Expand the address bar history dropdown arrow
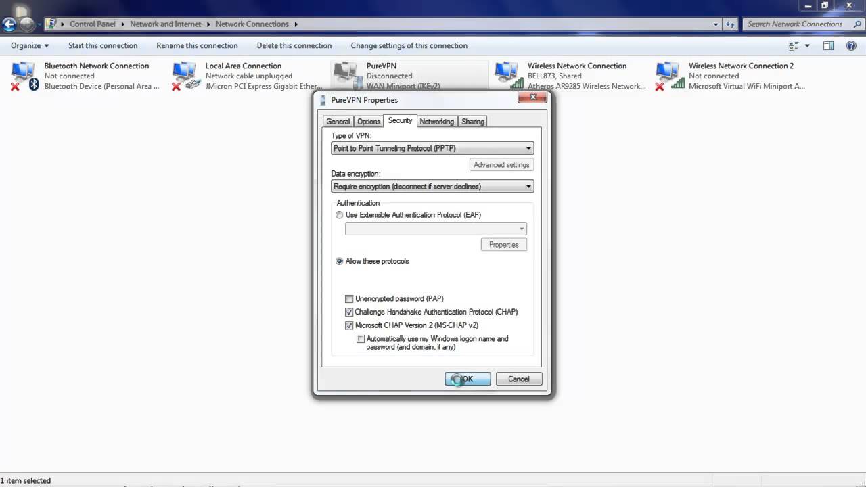866x487 pixels. coord(716,24)
